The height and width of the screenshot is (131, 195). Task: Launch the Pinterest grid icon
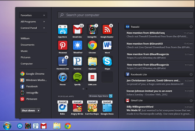(63, 45)
